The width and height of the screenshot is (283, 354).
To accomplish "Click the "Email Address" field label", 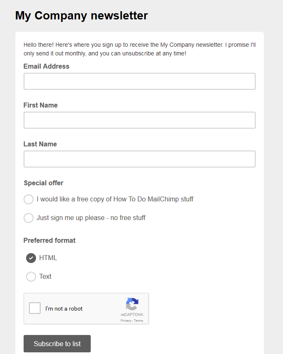I will (46, 67).
